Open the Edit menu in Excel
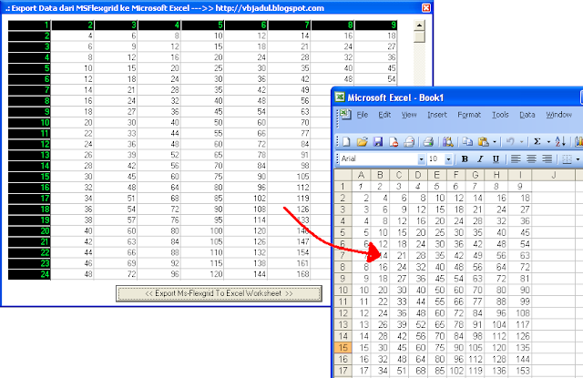 [x=384, y=115]
